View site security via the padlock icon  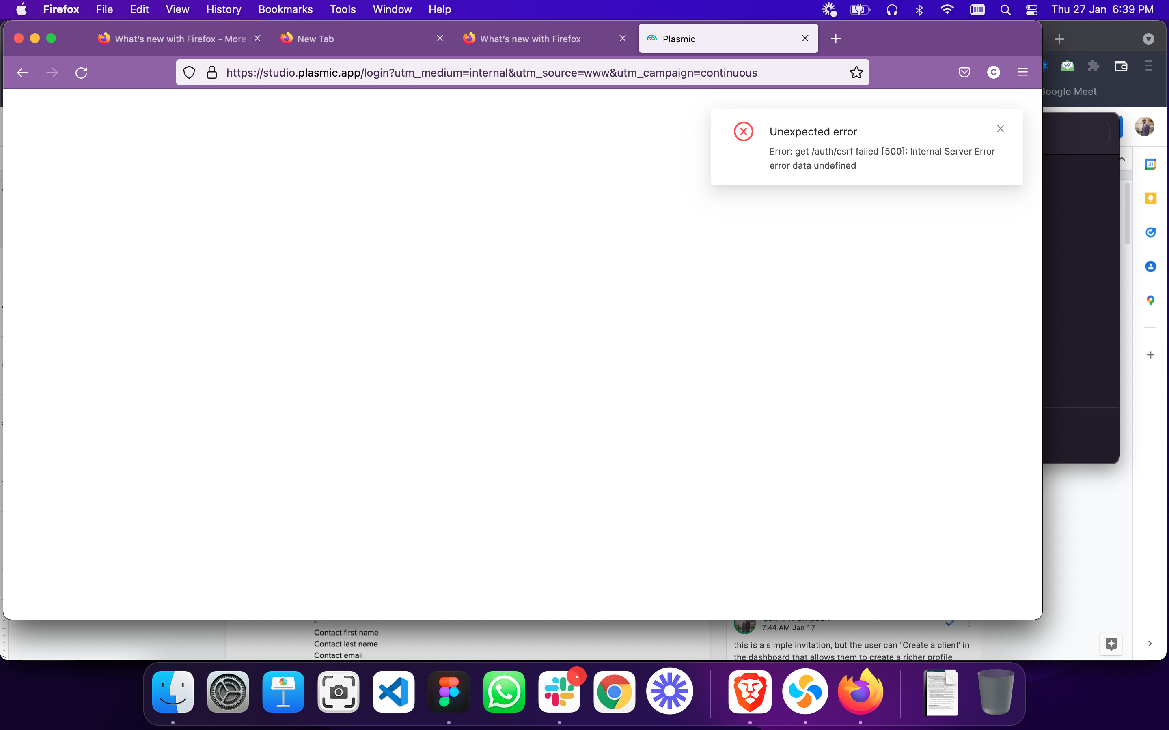(211, 73)
